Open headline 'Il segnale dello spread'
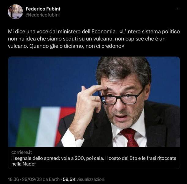 [94, 161]
